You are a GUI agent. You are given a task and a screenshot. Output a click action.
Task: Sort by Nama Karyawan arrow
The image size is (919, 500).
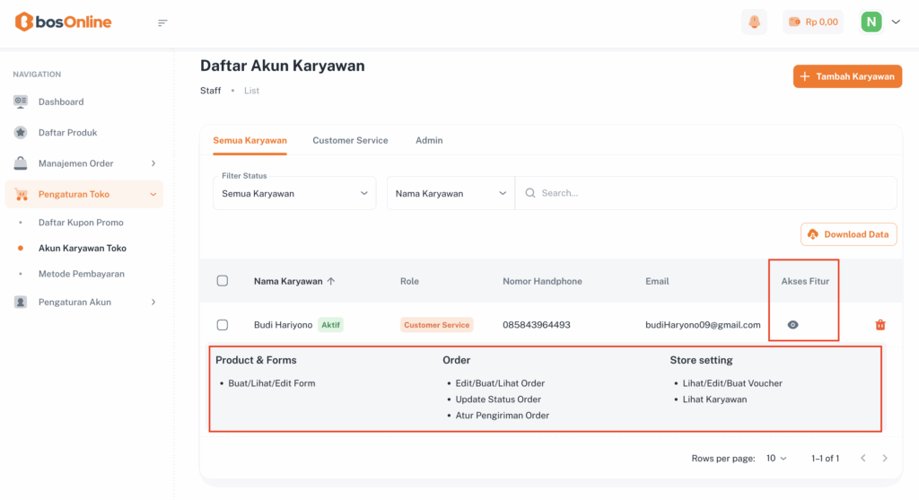pos(331,281)
